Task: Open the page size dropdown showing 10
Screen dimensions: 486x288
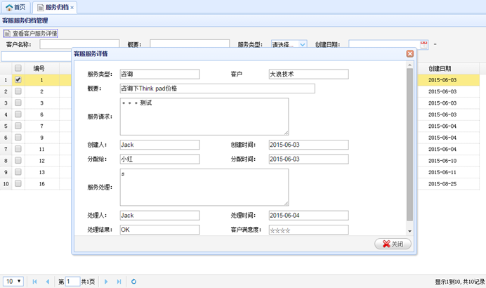Action: pos(13,281)
